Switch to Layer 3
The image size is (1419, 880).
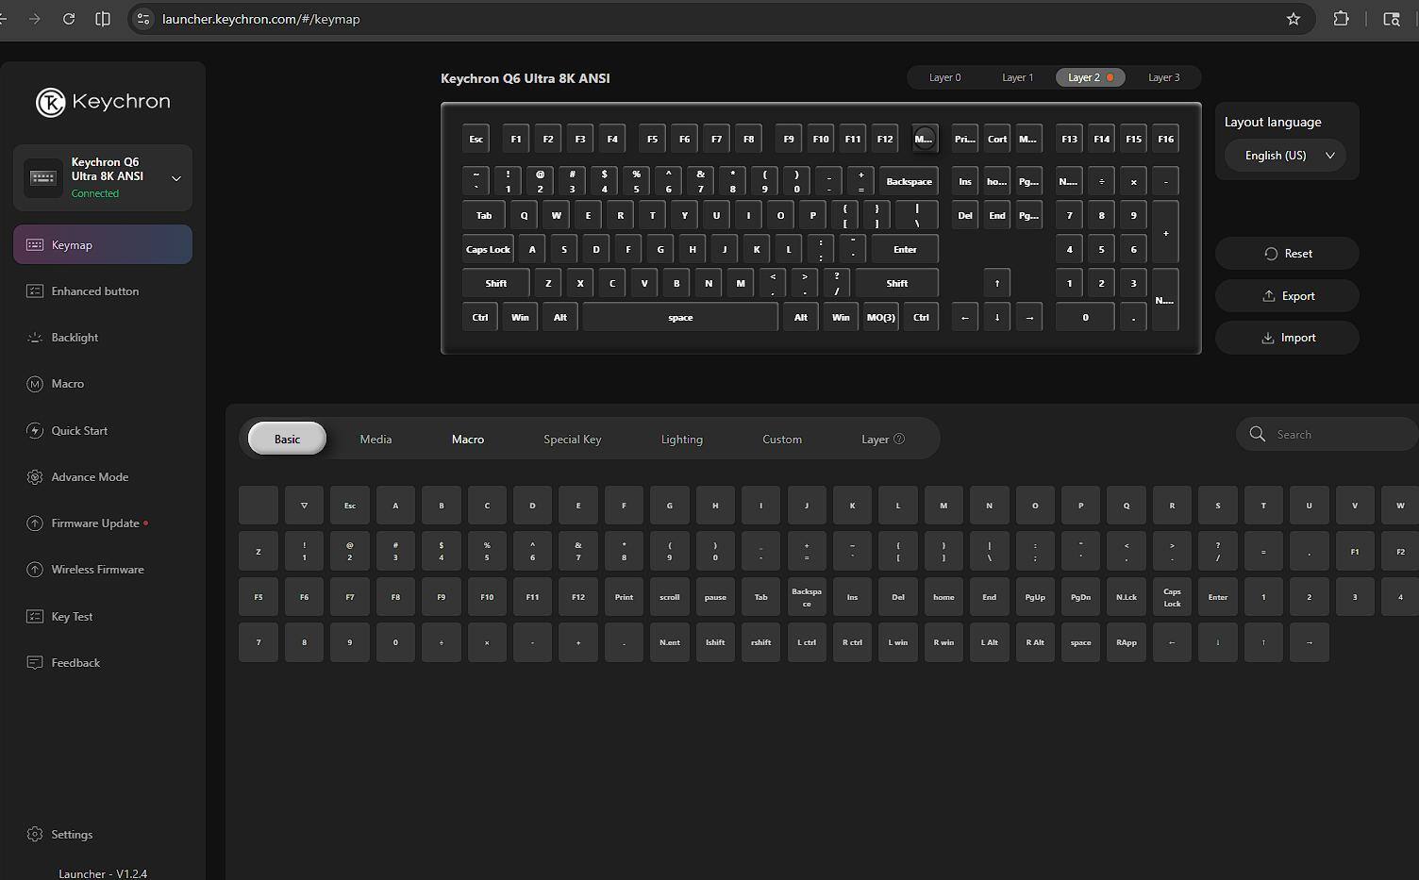1163,77
